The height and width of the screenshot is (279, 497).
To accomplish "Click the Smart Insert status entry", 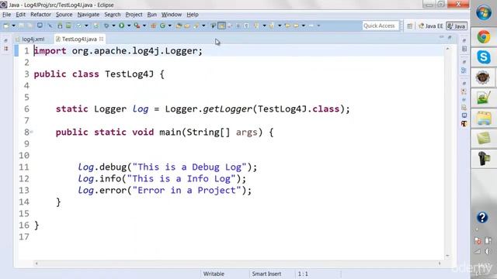I will [266, 274].
